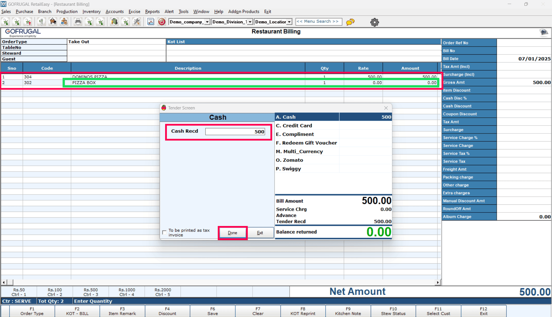Click the shopping basket toolbar icon
The width and height of the screenshot is (552, 317).
coord(53,22)
